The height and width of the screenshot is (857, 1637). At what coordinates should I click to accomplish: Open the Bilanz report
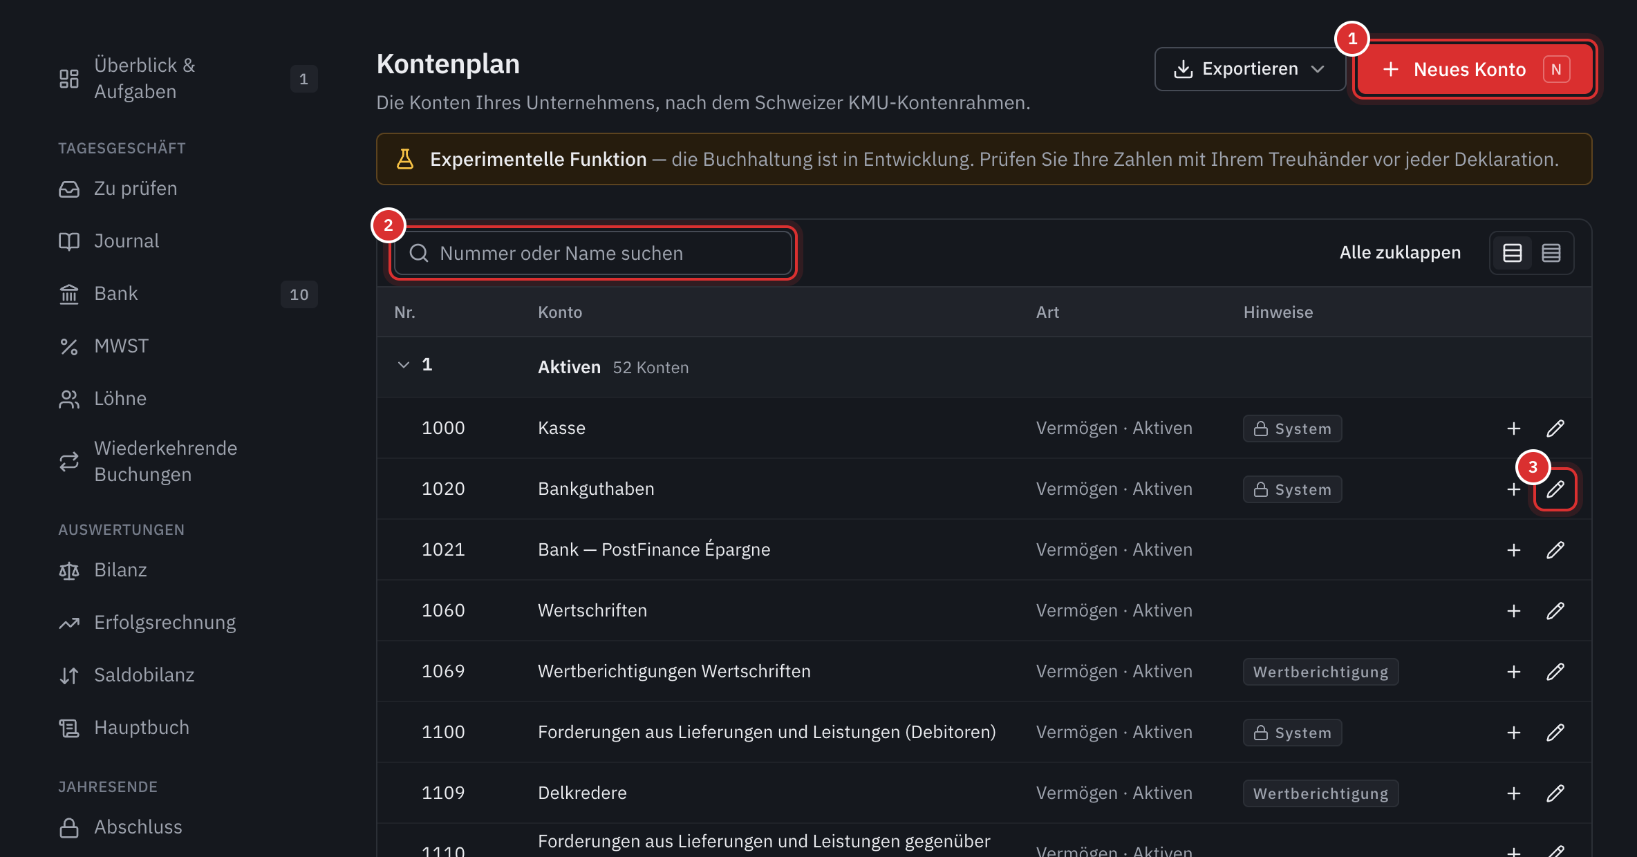pyautogui.click(x=188, y=570)
